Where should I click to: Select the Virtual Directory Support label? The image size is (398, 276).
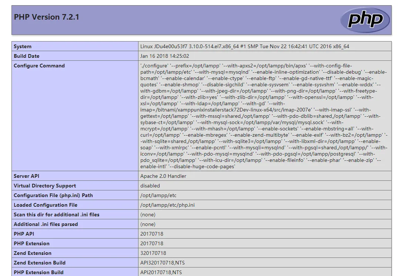click(x=45, y=186)
